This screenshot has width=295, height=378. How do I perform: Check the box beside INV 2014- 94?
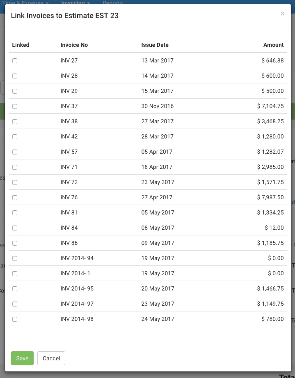tap(15, 258)
